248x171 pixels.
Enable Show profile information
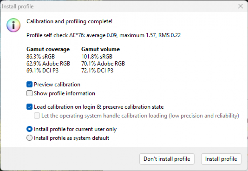click(29, 93)
